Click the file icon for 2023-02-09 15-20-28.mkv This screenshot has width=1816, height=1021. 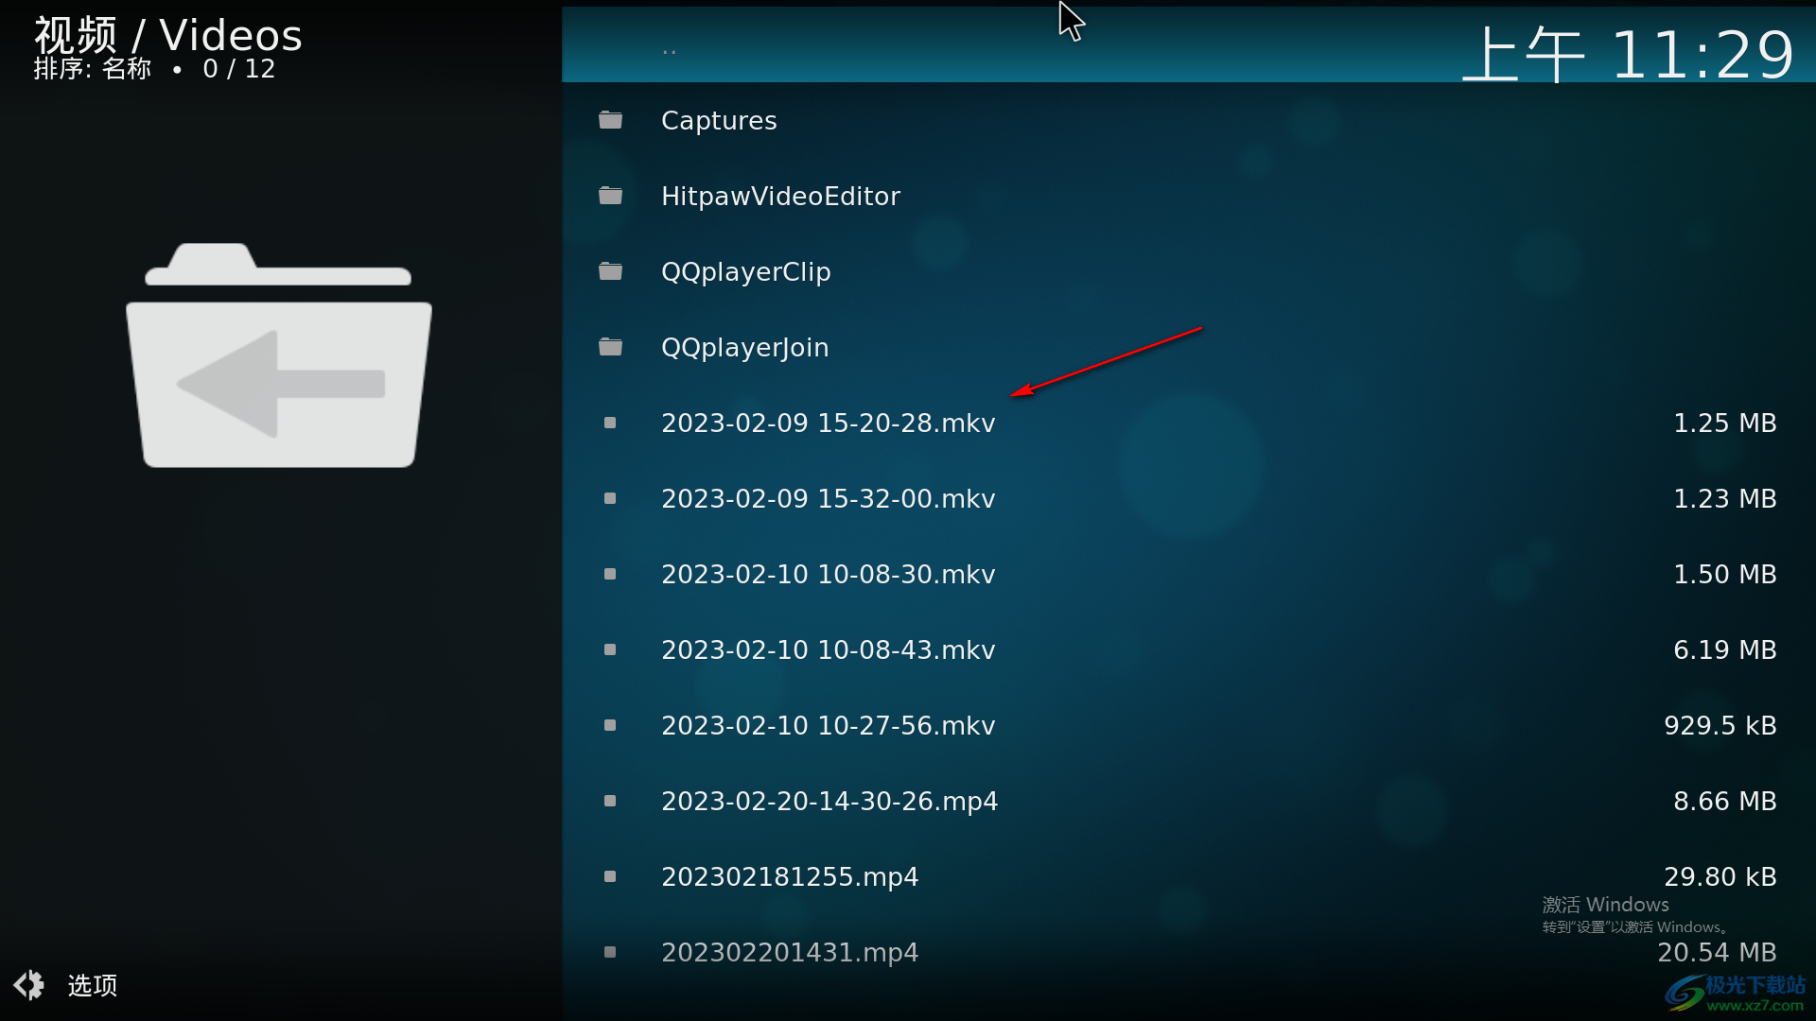coord(610,423)
